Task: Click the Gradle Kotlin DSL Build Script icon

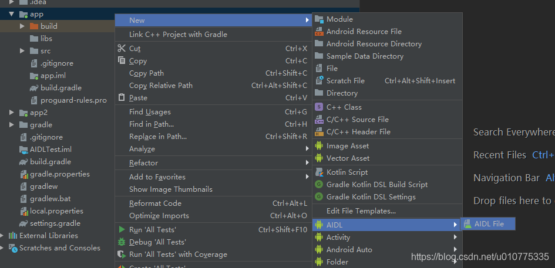Action: click(319, 185)
